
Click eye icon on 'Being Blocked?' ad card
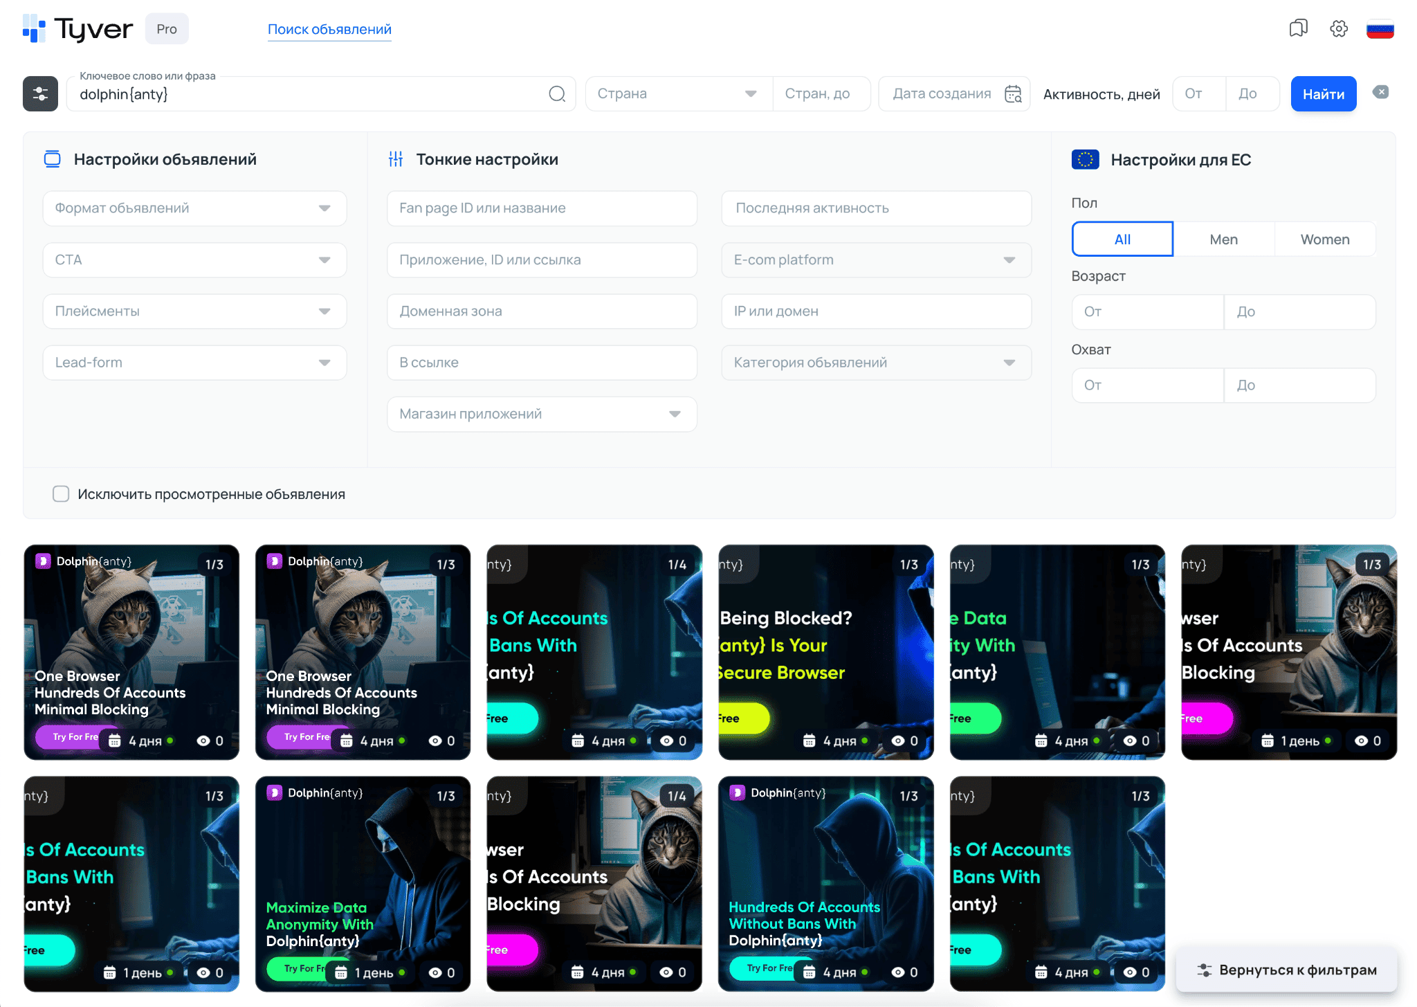pyautogui.click(x=898, y=741)
